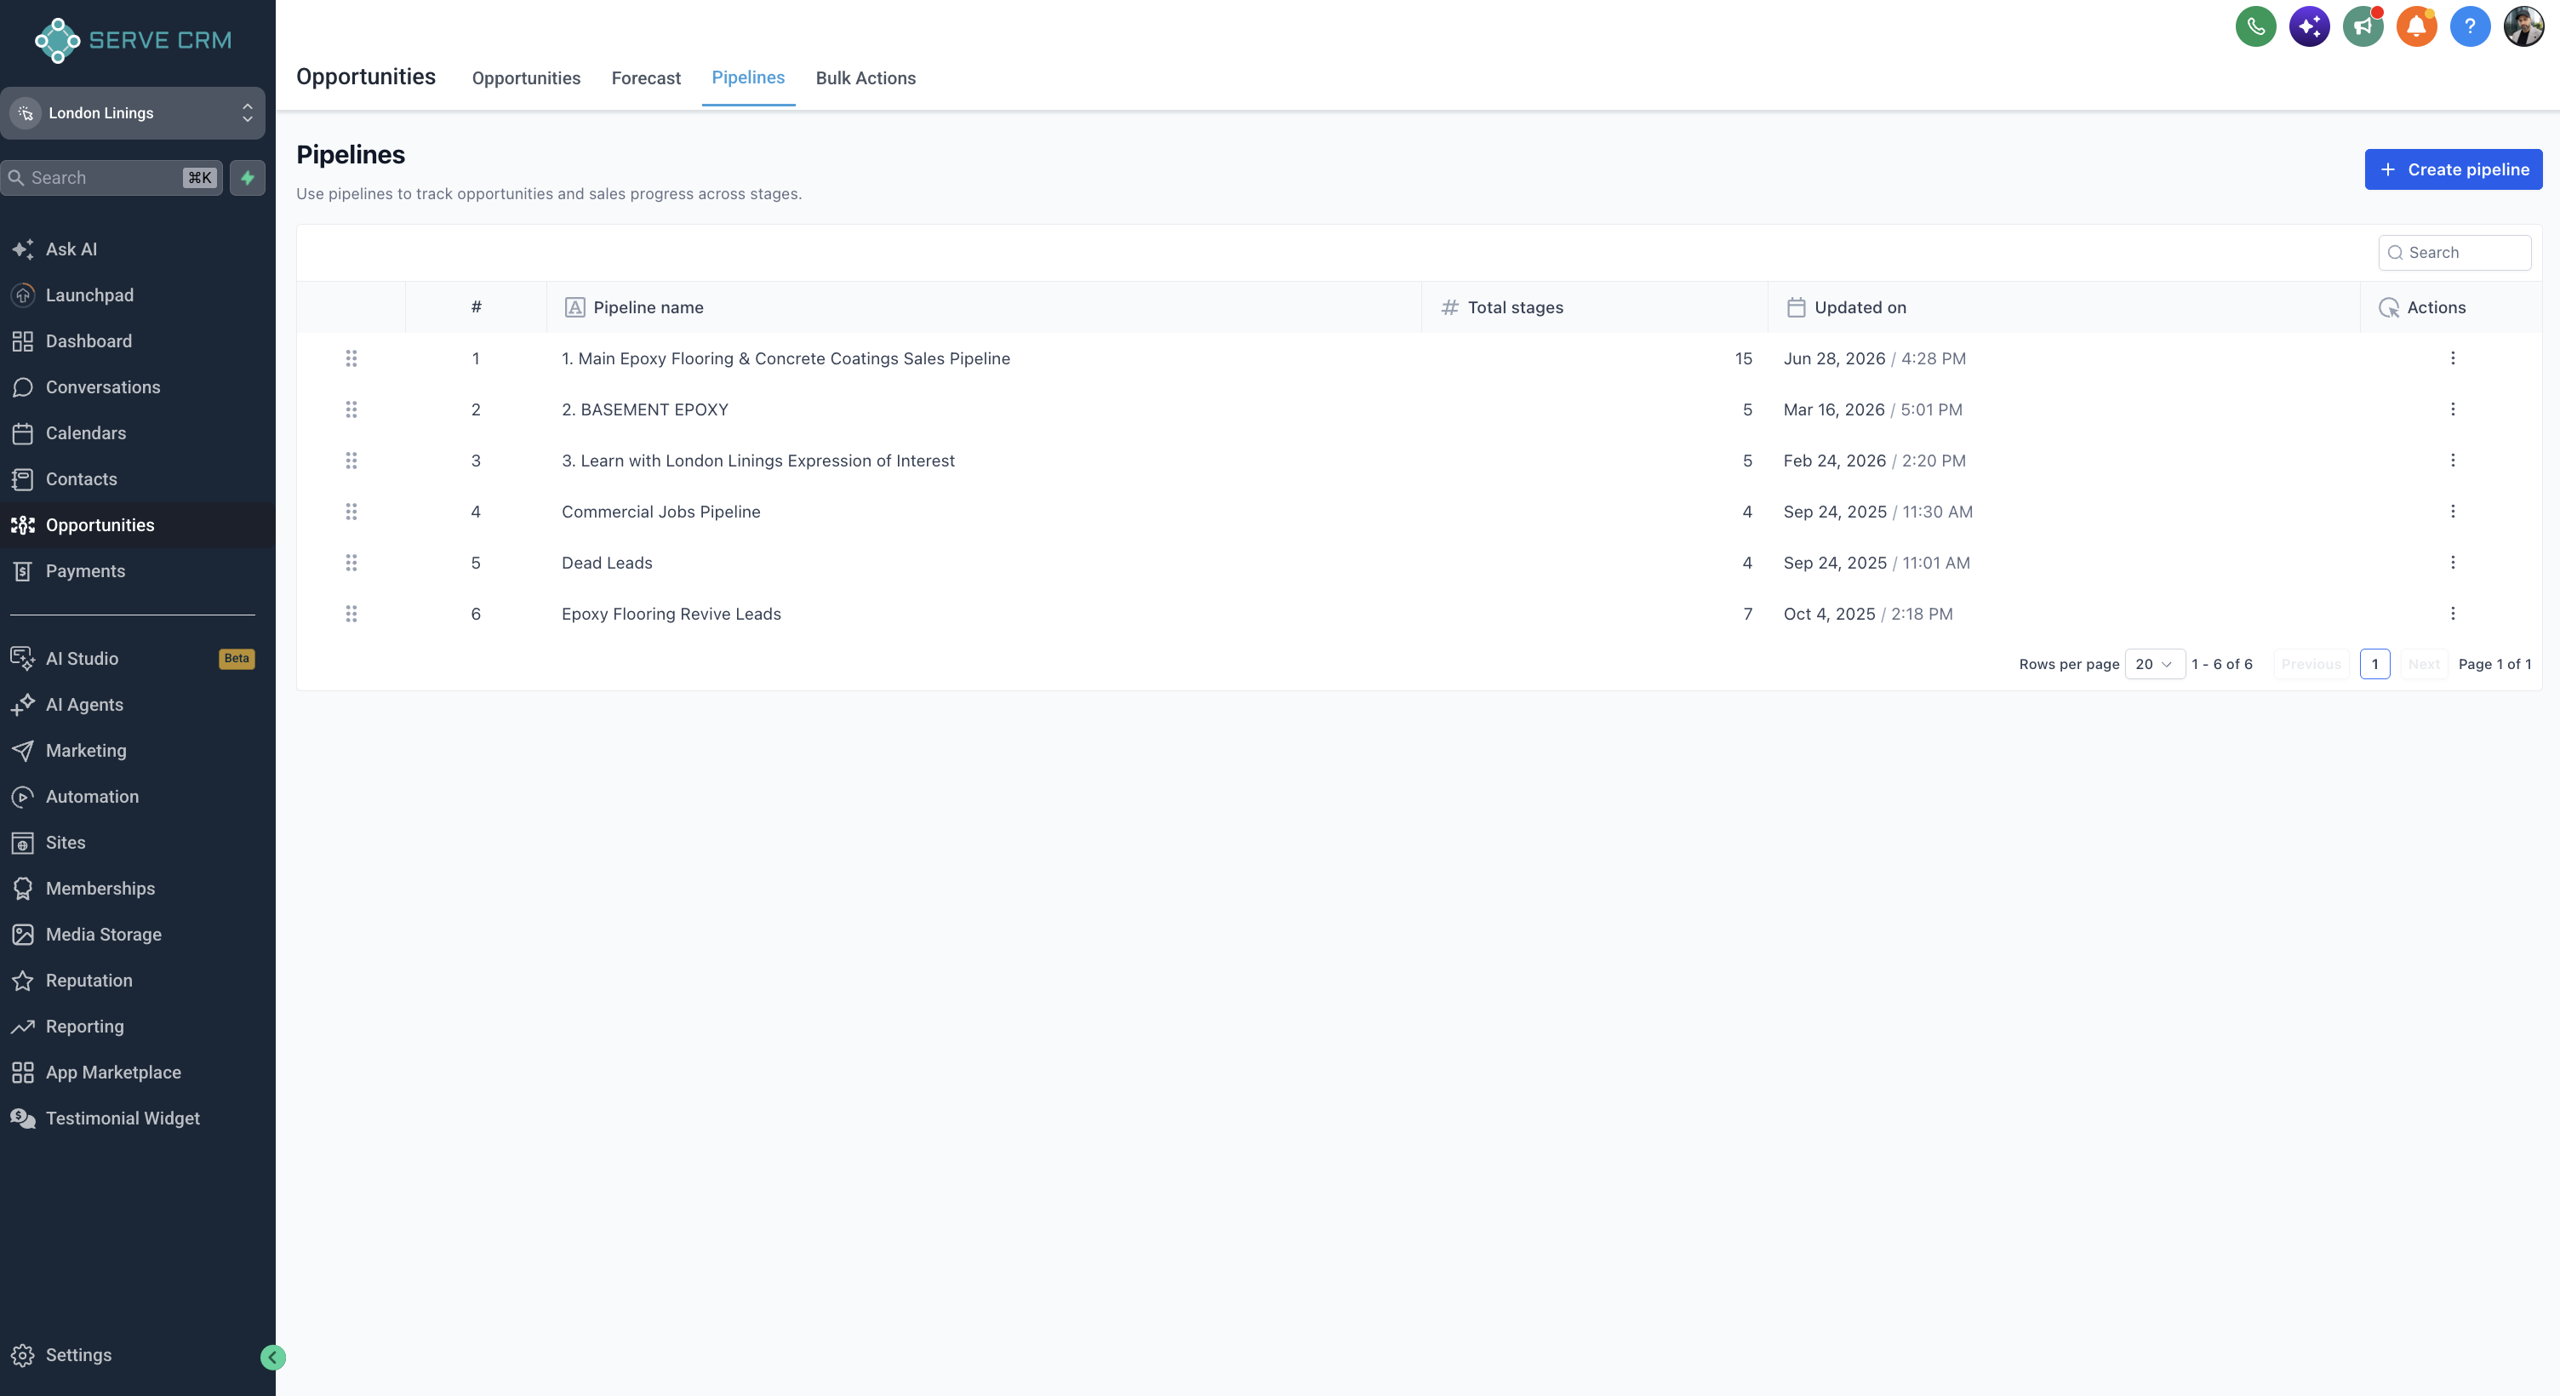Open actions menu for Commercial Jobs Pipeline
Viewport: 2560px width, 1396px height.
pos(2452,512)
